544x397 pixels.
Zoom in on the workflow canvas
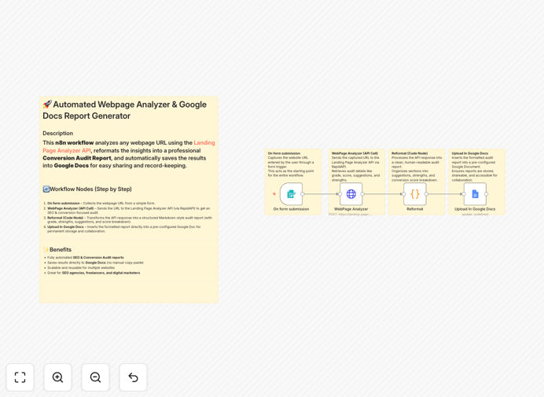pyautogui.click(x=57, y=377)
